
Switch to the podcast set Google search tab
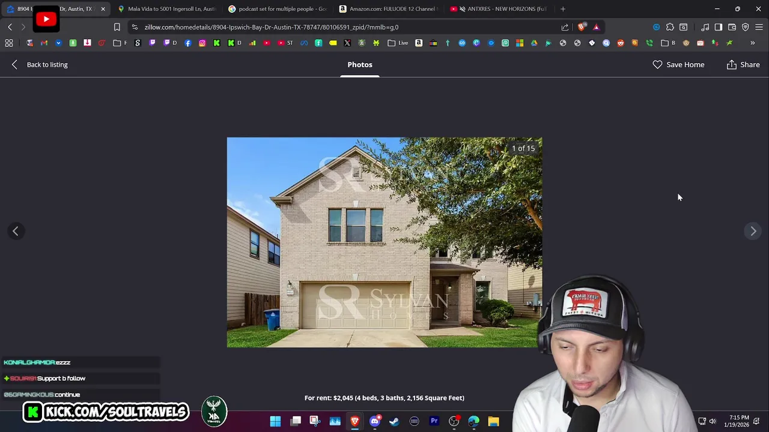[x=278, y=9]
